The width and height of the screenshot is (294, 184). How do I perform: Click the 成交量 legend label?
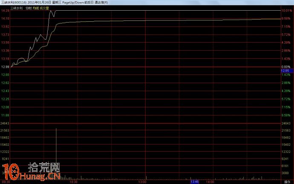point(44,8)
